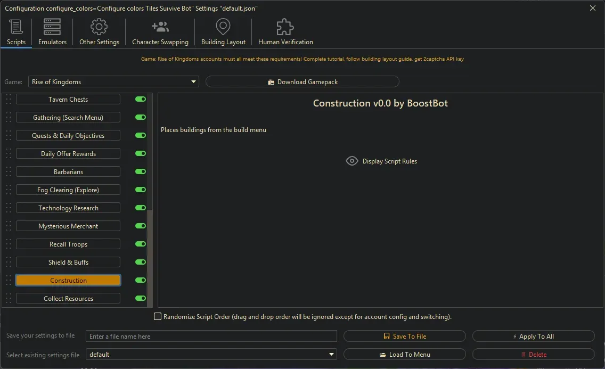Click the file name entry field

tap(210, 336)
